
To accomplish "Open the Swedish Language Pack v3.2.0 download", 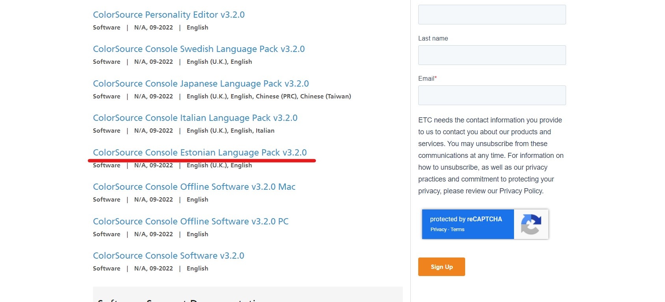I will (199, 49).
